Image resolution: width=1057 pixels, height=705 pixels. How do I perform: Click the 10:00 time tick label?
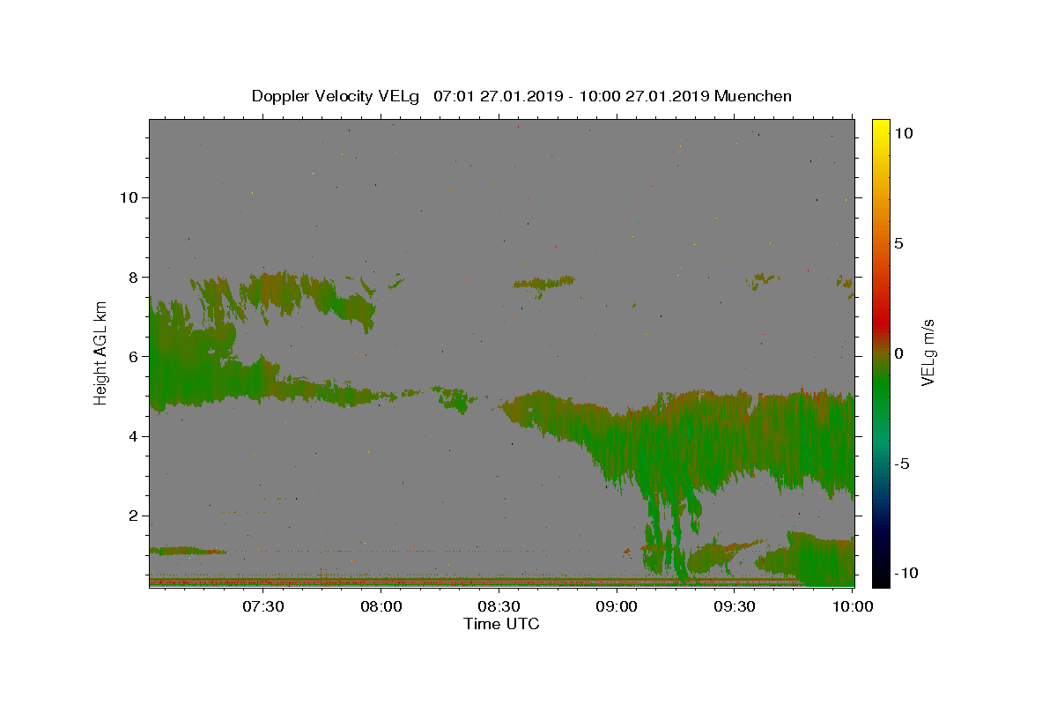(852, 606)
